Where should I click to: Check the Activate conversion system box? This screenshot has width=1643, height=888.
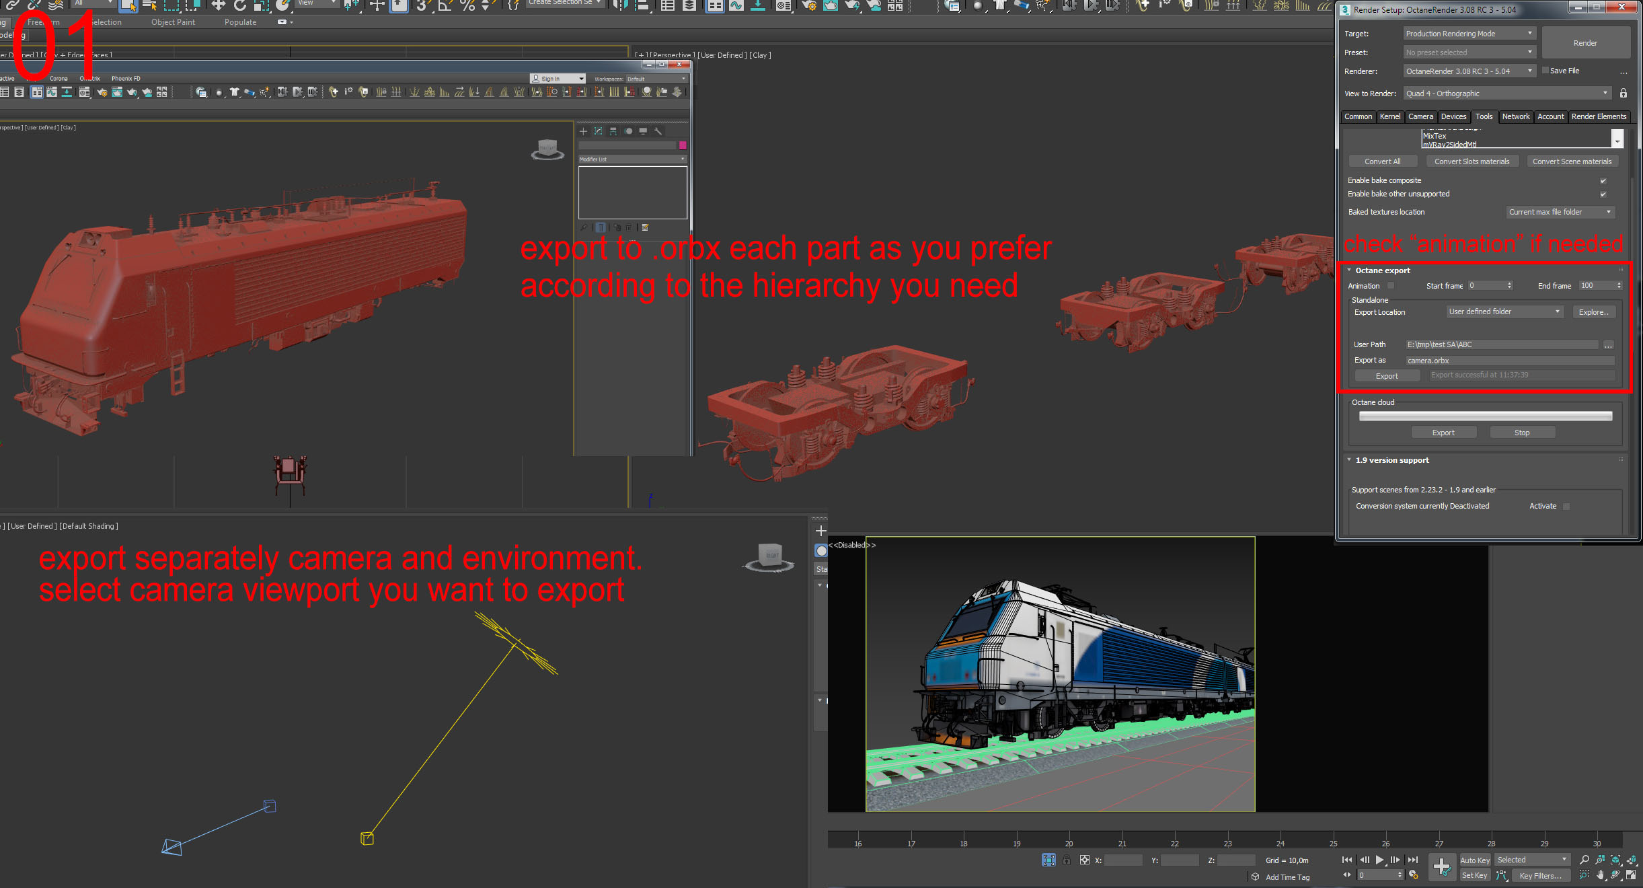tap(1566, 507)
